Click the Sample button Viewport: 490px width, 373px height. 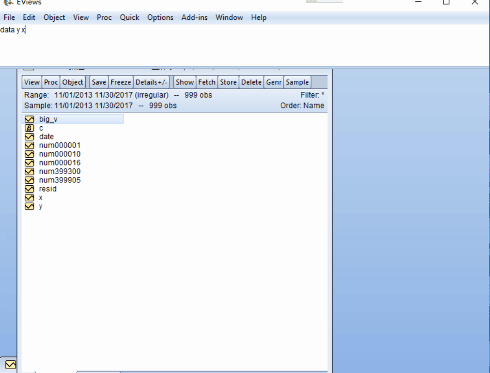[x=297, y=82]
